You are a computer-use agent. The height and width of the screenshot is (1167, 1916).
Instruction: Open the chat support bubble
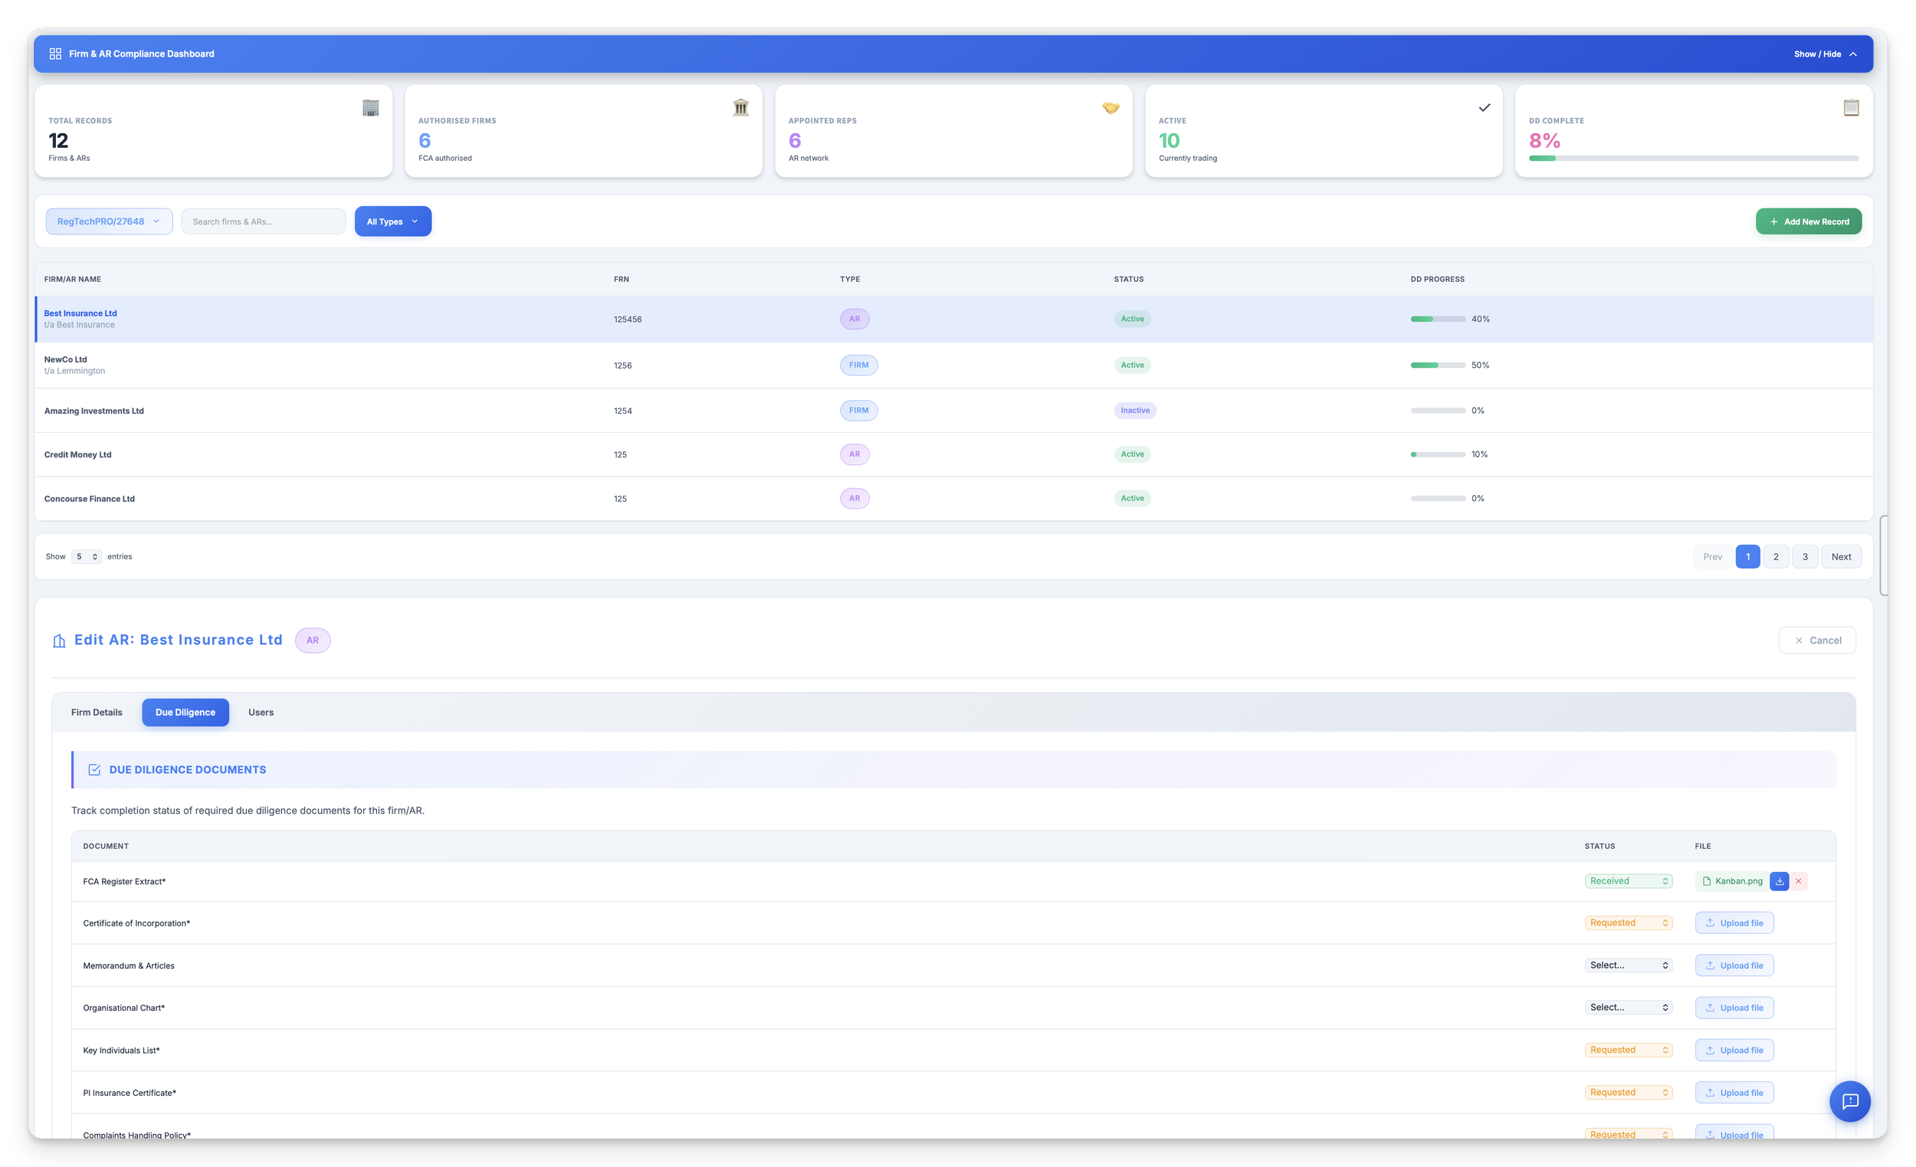(1850, 1101)
